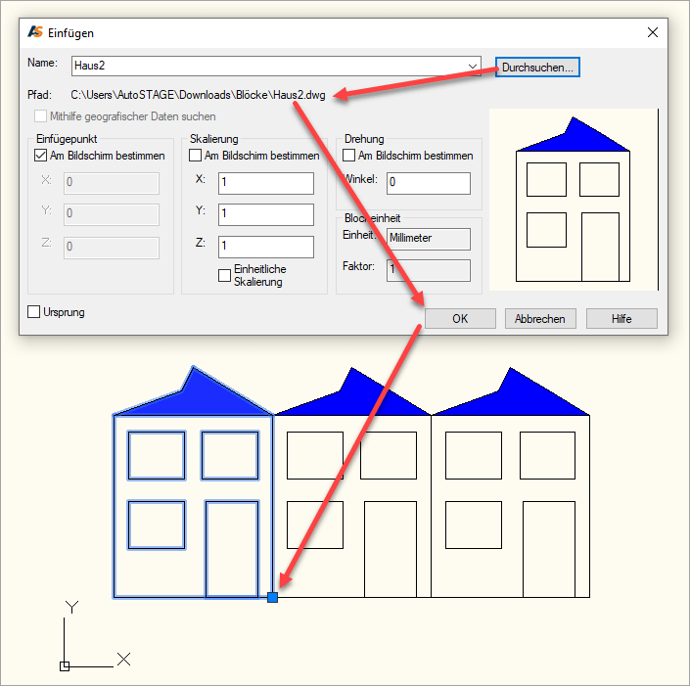
Task: Enable Einheitliche Skalierung checkbox
Action: pos(225,276)
